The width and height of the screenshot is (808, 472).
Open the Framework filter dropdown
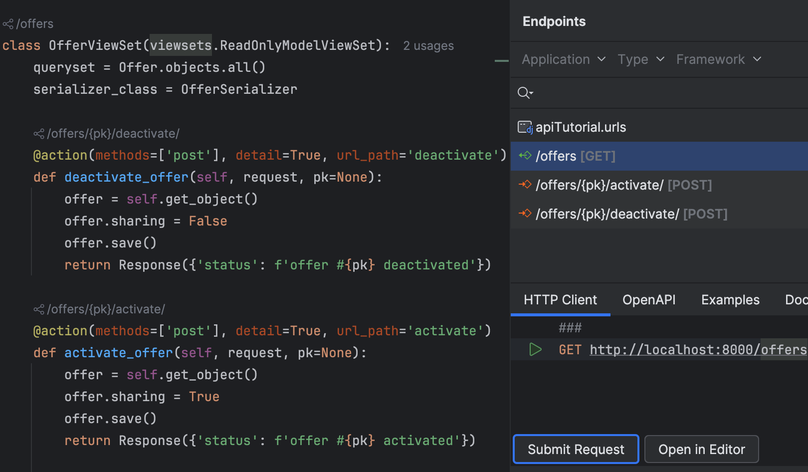(x=718, y=59)
